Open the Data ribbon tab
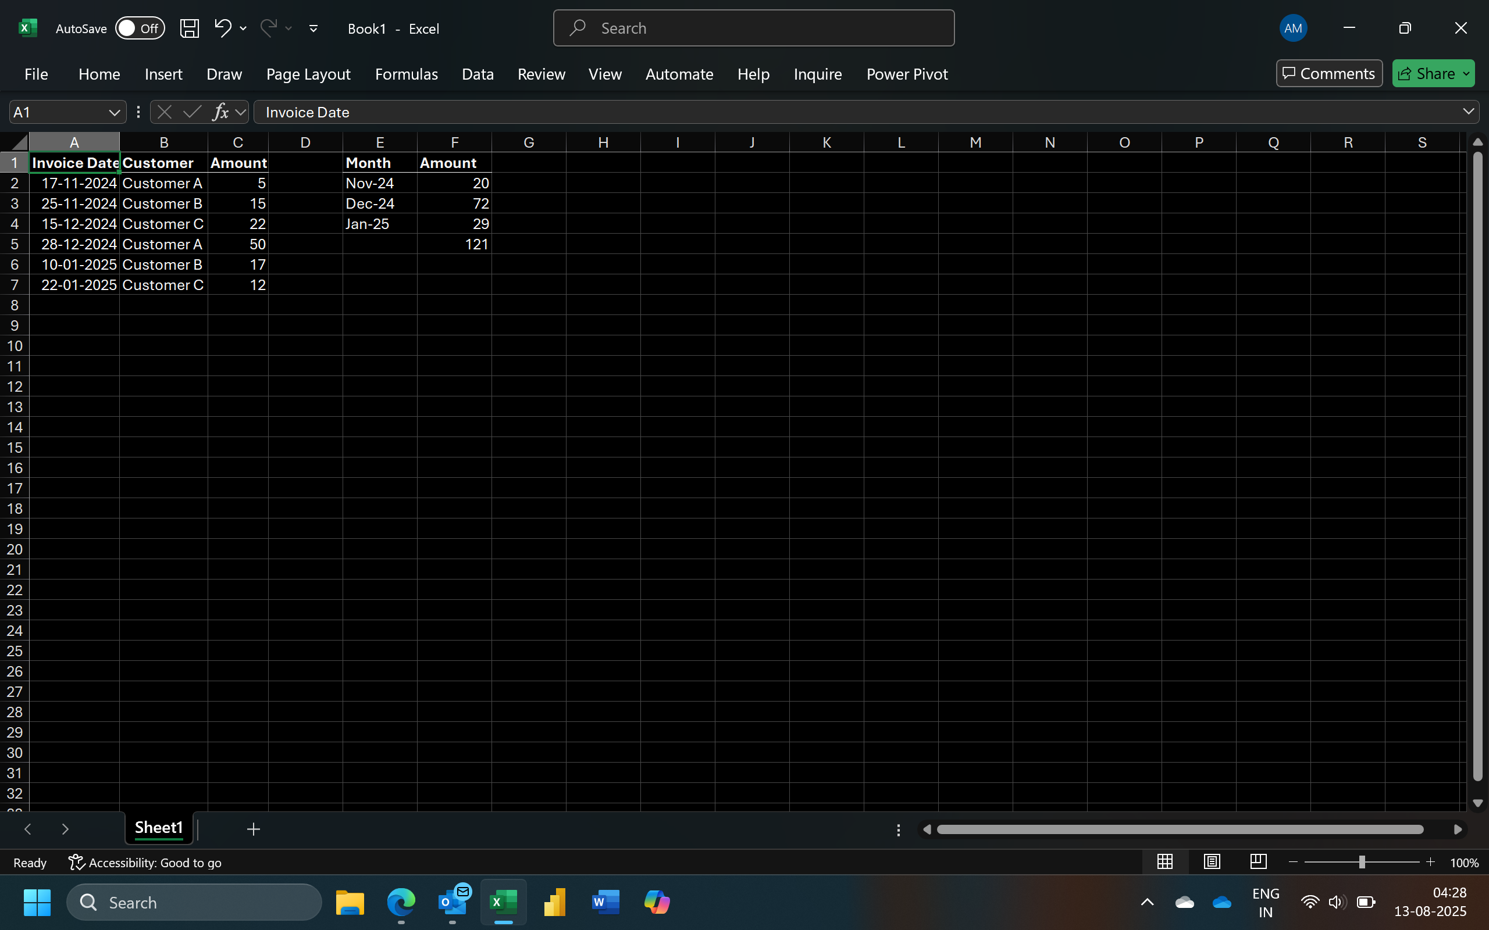The image size is (1489, 930). (x=478, y=74)
